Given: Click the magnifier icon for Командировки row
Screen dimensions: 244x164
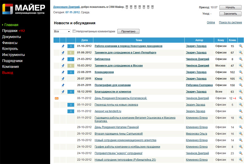Looking at the screenshot, I should (241, 72).
